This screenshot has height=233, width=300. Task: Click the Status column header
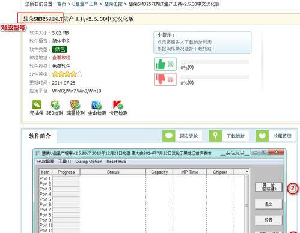point(113,172)
